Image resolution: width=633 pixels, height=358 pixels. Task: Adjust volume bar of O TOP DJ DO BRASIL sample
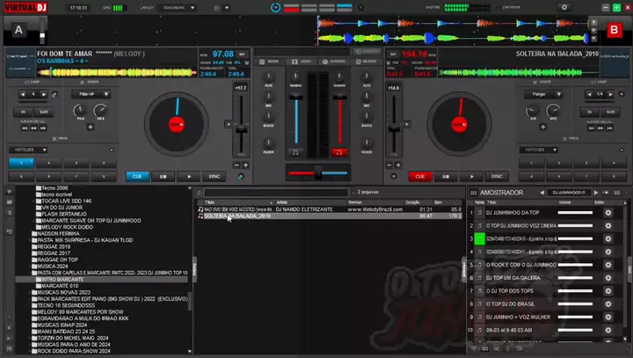pyautogui.click(x=575, y=303)
